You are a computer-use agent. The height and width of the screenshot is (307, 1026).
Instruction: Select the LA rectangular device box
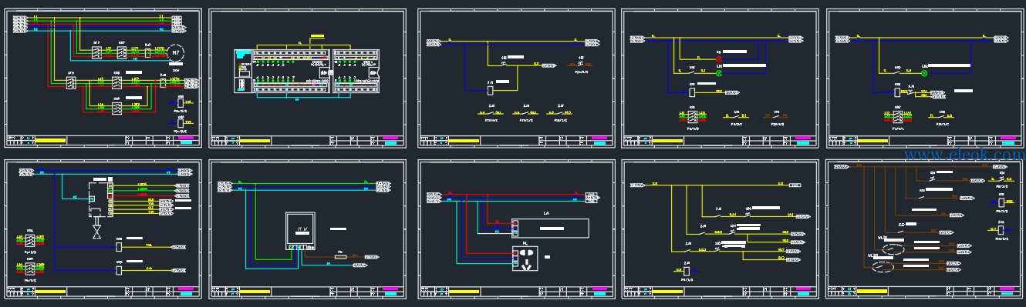(550, 228)
